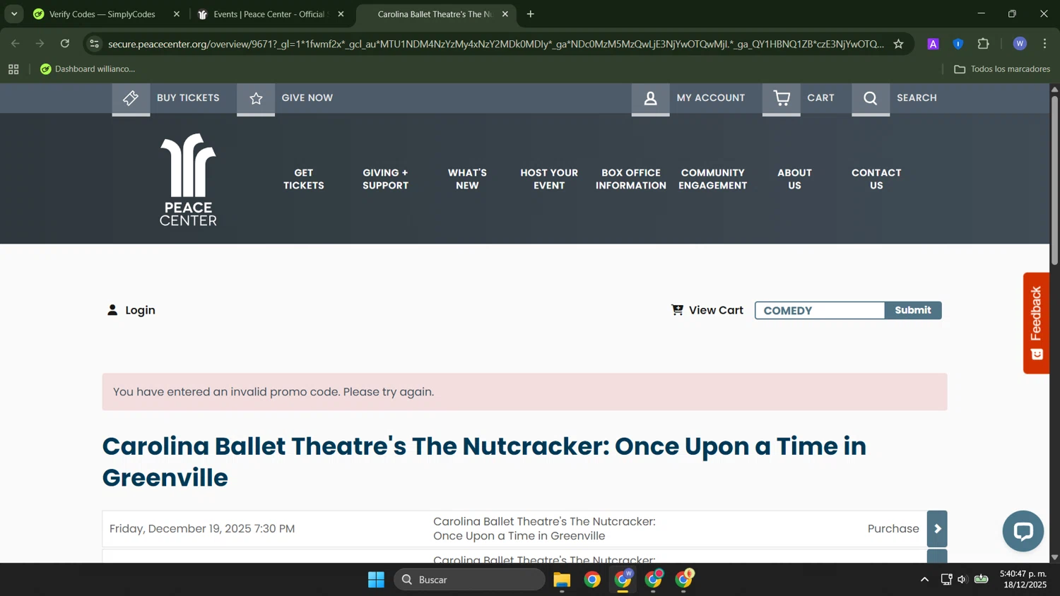The image size is (1060, 596).
Task: Reload the page
Action: pyautogui.click(x=65, y=44)
